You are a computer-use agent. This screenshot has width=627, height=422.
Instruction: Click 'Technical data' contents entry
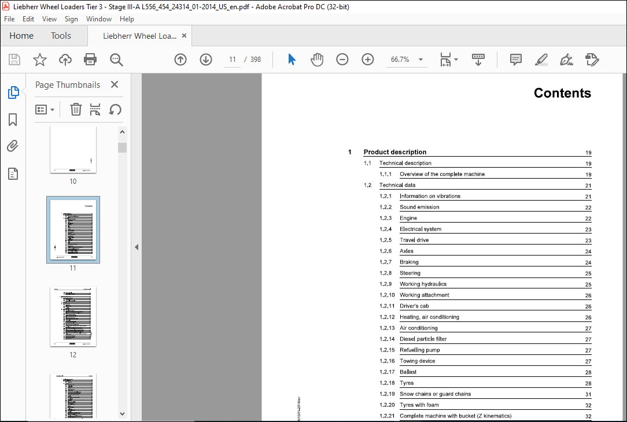397,185
